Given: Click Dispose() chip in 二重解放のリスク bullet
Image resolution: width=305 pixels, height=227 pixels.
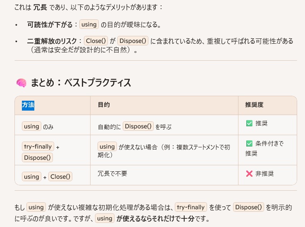Looking at the screenshot, I should coord(133,41).
